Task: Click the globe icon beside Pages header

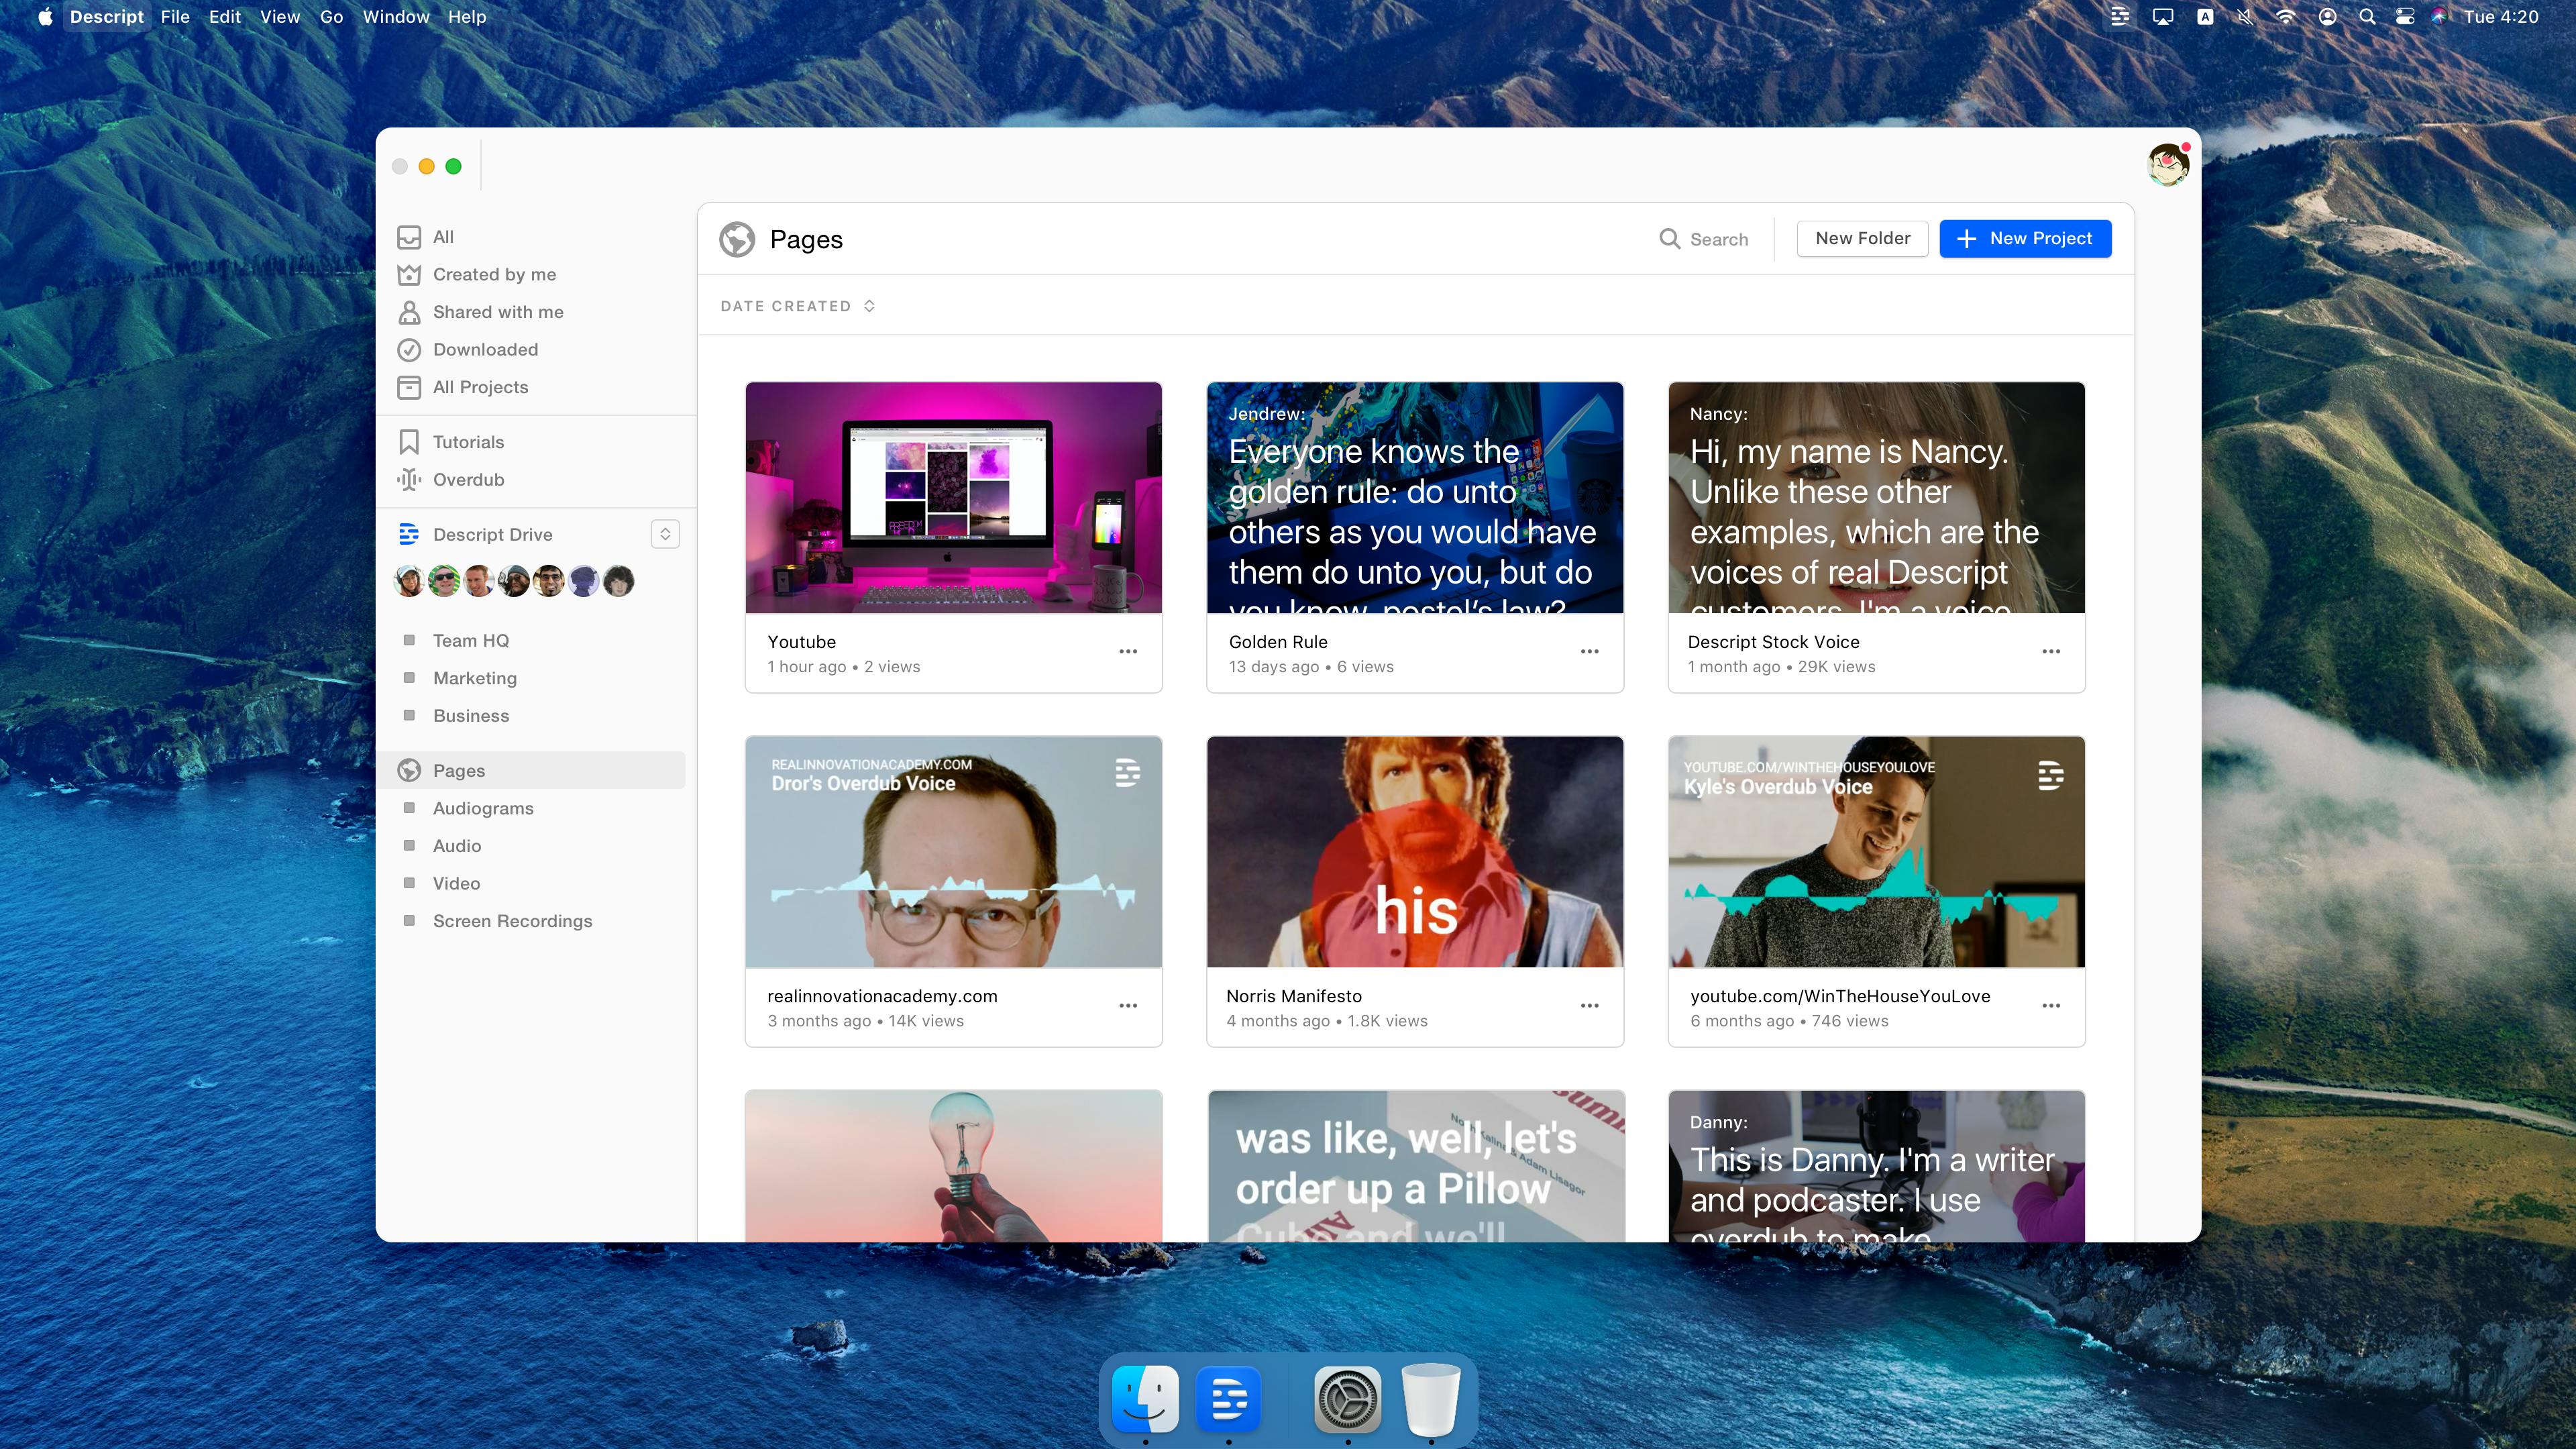Action: click(737, 239)
